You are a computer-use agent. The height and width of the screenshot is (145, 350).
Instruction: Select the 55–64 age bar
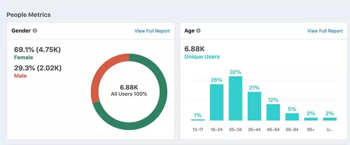(x=292, y=117)
